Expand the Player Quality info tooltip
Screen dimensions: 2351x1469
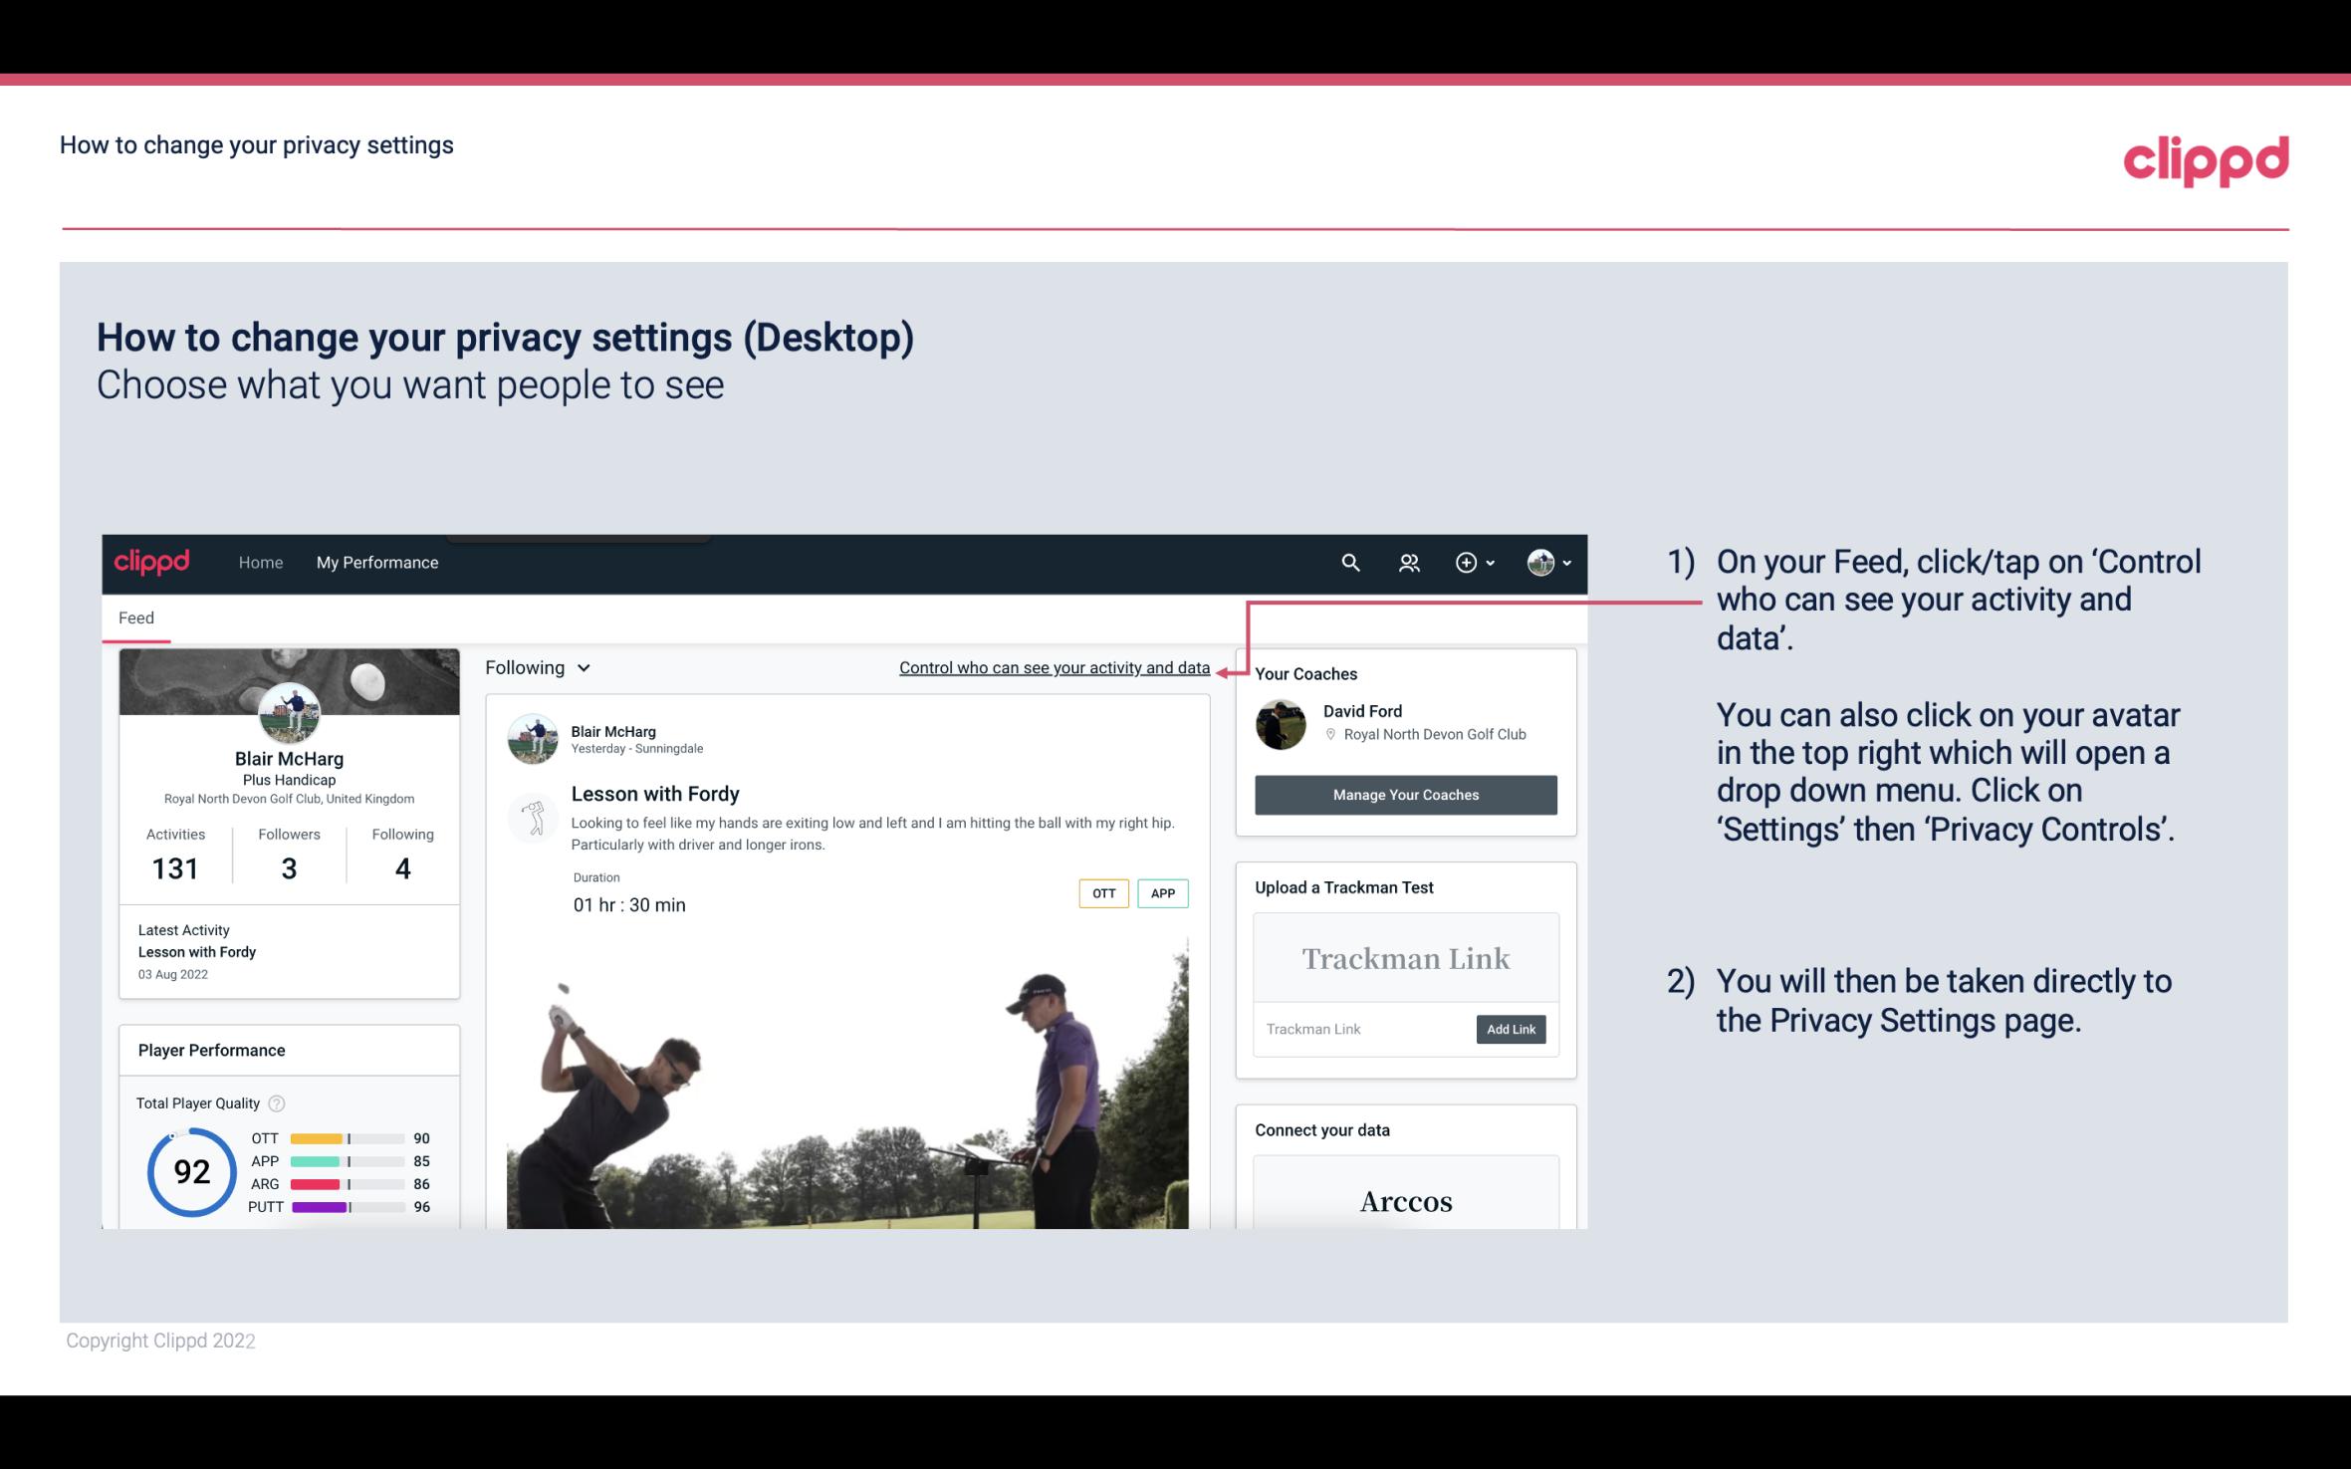[x=279, y=1102]
